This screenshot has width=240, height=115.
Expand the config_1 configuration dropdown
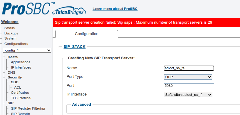27,50
